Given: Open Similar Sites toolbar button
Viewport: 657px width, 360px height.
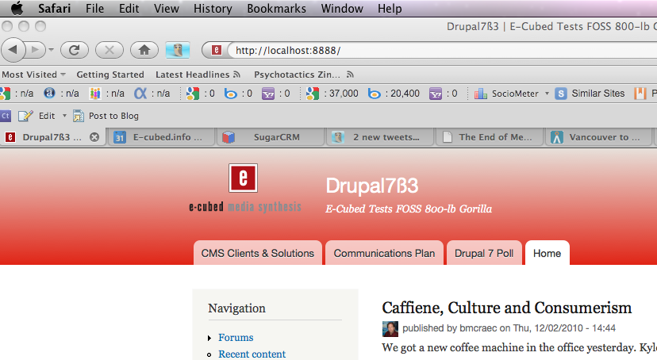Looking at the screenshot, I should coord(590,94).
